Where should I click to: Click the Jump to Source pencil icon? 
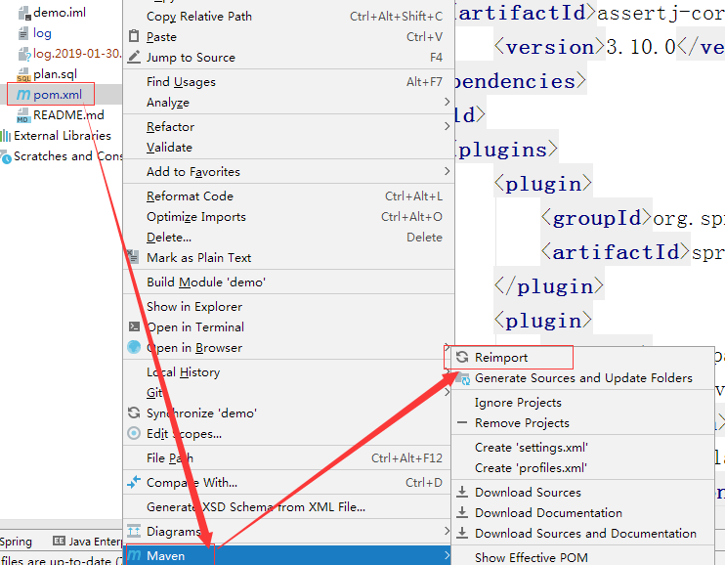click(x=134, y=57)
